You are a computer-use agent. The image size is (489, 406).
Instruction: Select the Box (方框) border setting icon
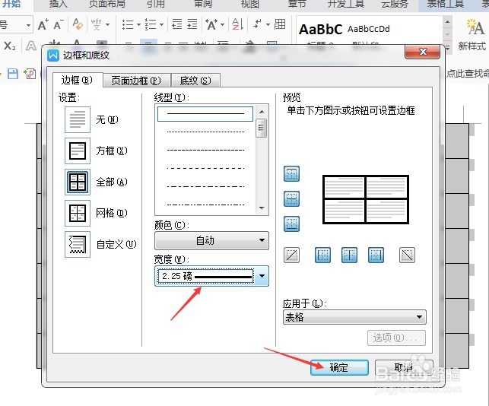pyautogui.click(x=78, y=151)
